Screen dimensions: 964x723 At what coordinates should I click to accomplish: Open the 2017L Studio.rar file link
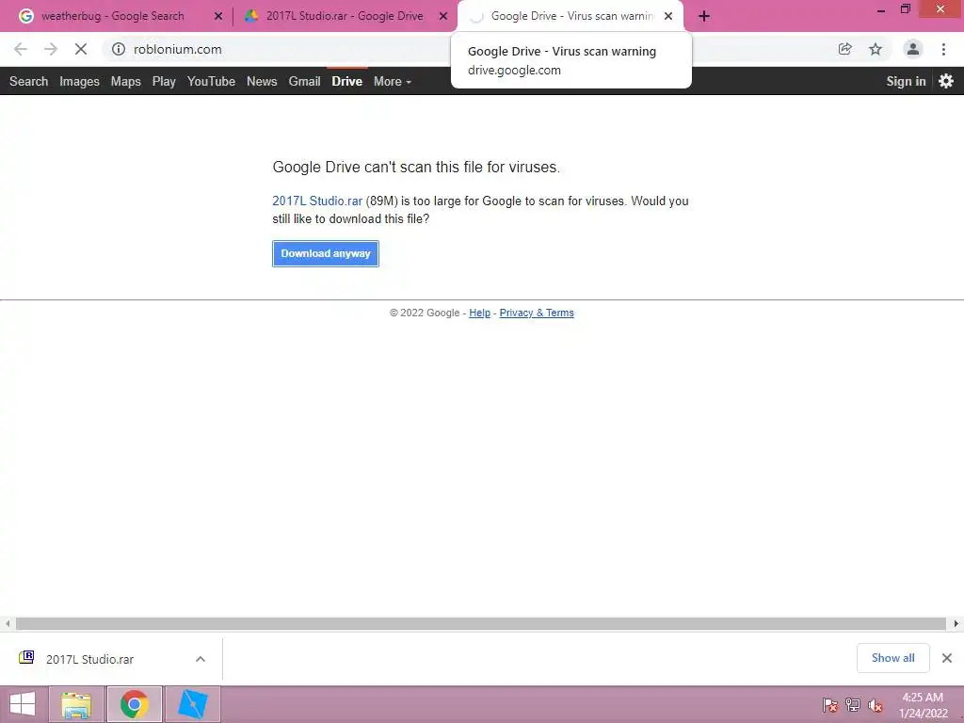[x=317, y=201]
